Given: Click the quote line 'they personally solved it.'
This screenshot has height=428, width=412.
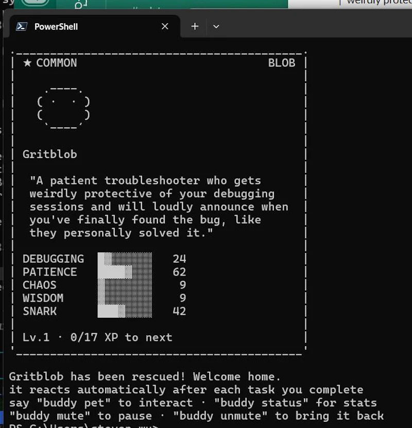Looking at the screenshot, I should coord(122,233).
